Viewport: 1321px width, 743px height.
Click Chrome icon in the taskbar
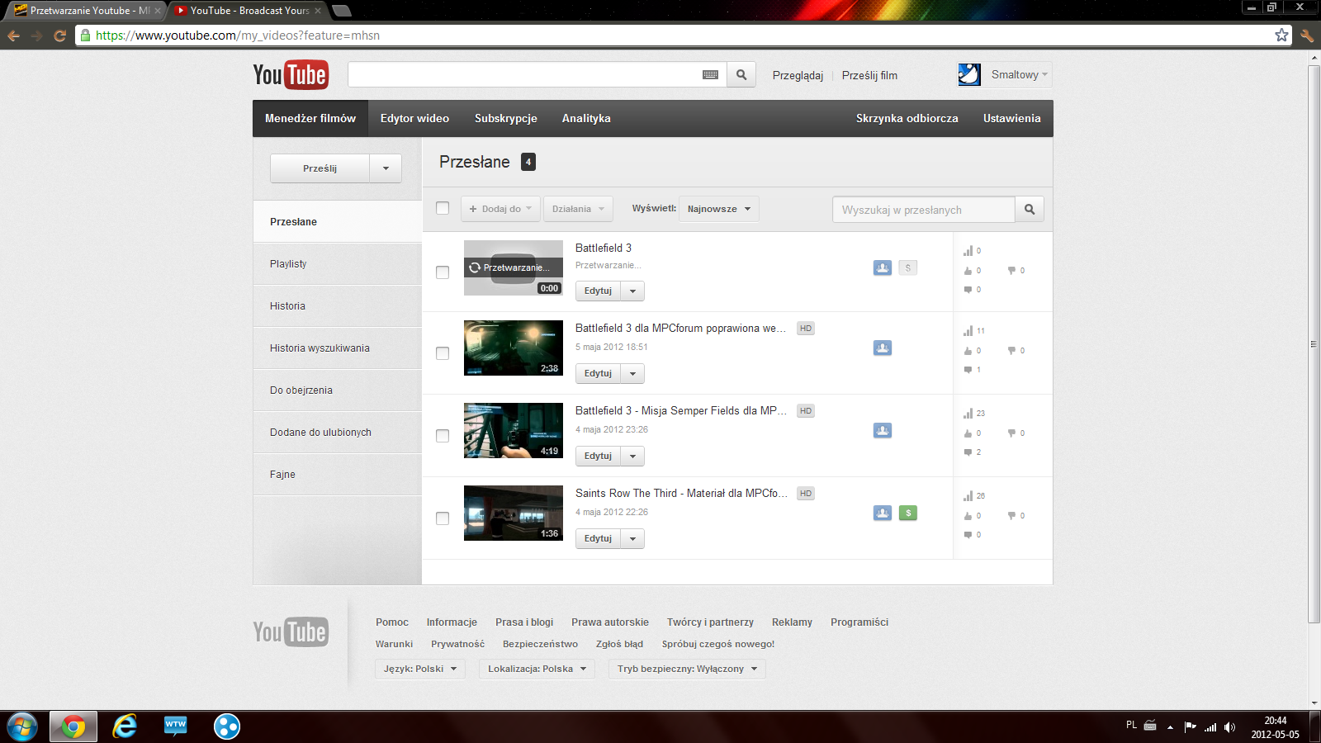73,726
